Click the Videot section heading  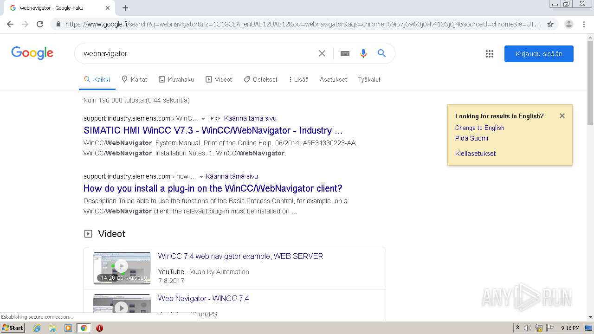pyautogui.click(x=111, y=234)
